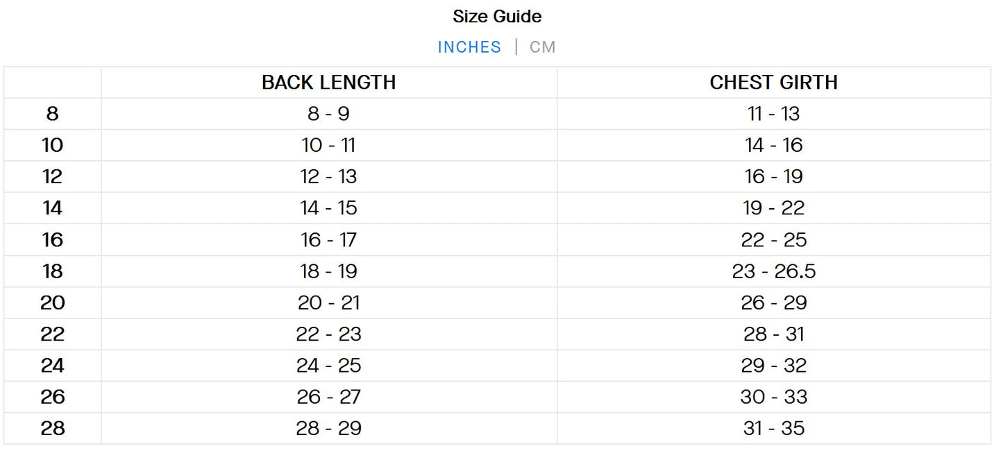Click size 18 row label
Image resolution: width=1003 pixels, height=460 pixels.
[53, 271]
